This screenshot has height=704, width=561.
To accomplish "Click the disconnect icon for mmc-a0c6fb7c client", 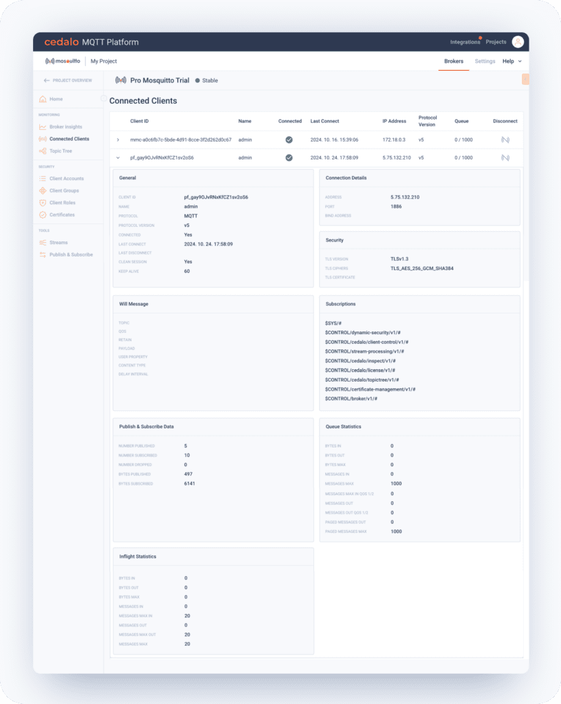I will click(x=505, y=140).
